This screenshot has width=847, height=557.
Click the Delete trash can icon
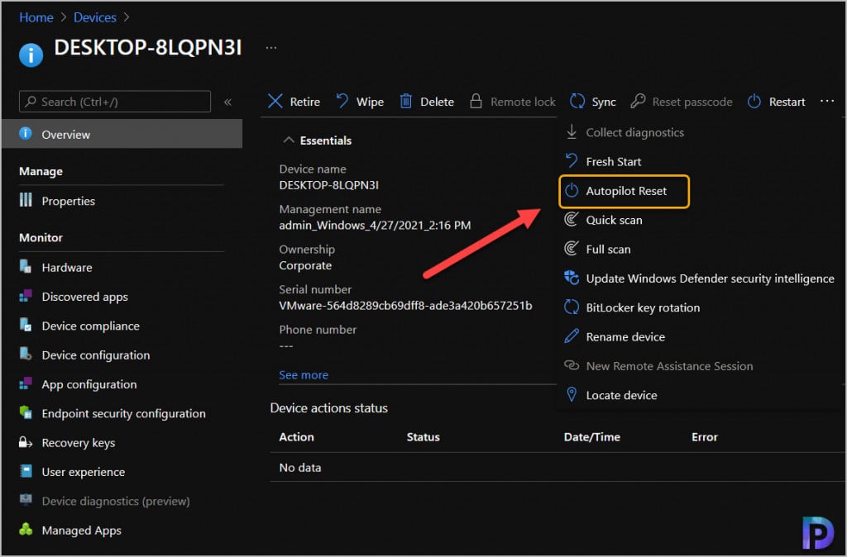tap(405, 101)
